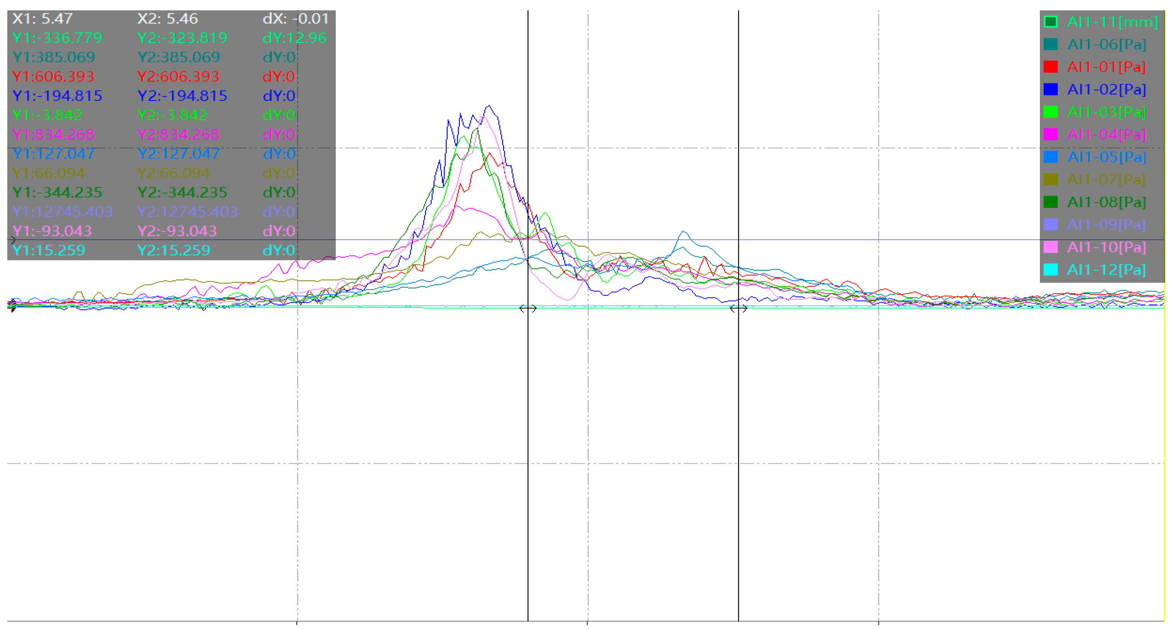Click the cyan Y1:15.259 value
1174x630 pixels.
pyautogui.click(x=49, y=250)
